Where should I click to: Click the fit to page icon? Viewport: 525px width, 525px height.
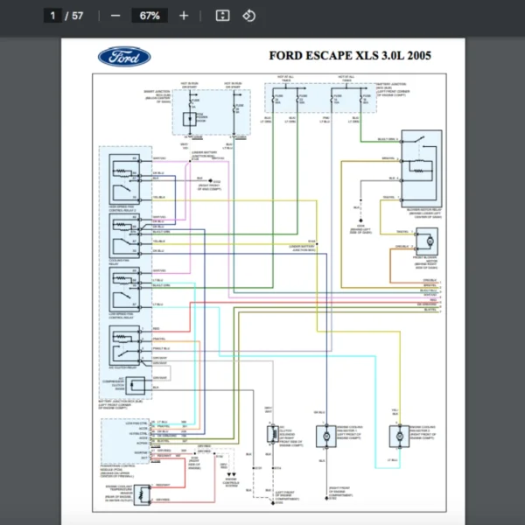(x=222, y=16)
